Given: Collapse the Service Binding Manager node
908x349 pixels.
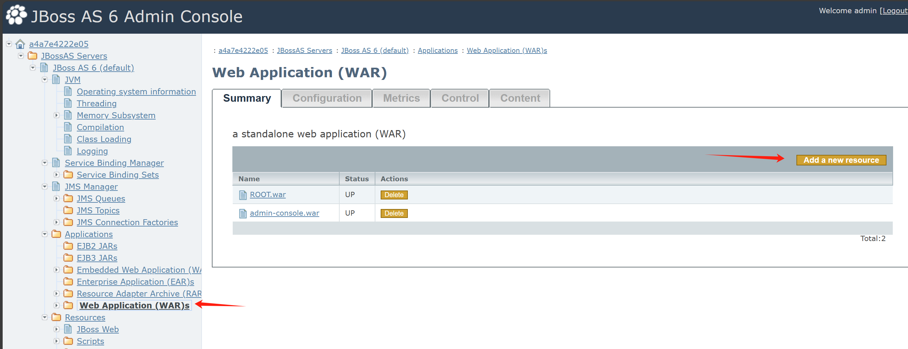Looking at the screenshot, I should (x=45, y=163).
